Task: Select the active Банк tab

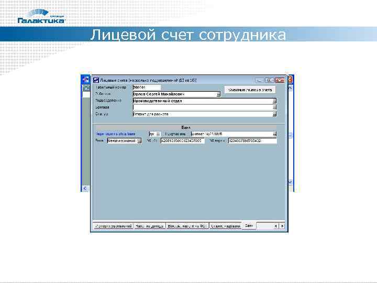Action: [249, 226]
